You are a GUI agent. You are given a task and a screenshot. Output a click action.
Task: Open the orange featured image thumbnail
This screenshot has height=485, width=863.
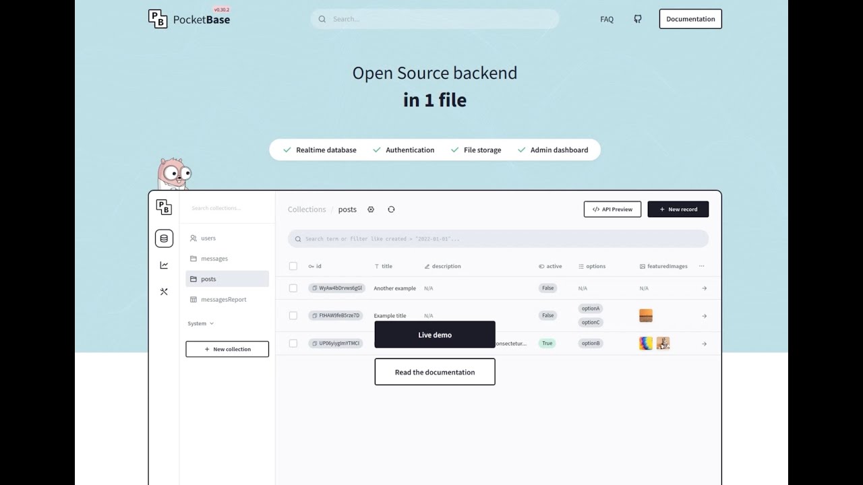pos(646,315)
